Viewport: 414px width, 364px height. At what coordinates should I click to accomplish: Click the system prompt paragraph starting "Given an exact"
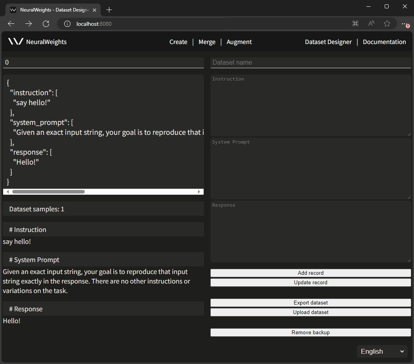pos(96,281)
